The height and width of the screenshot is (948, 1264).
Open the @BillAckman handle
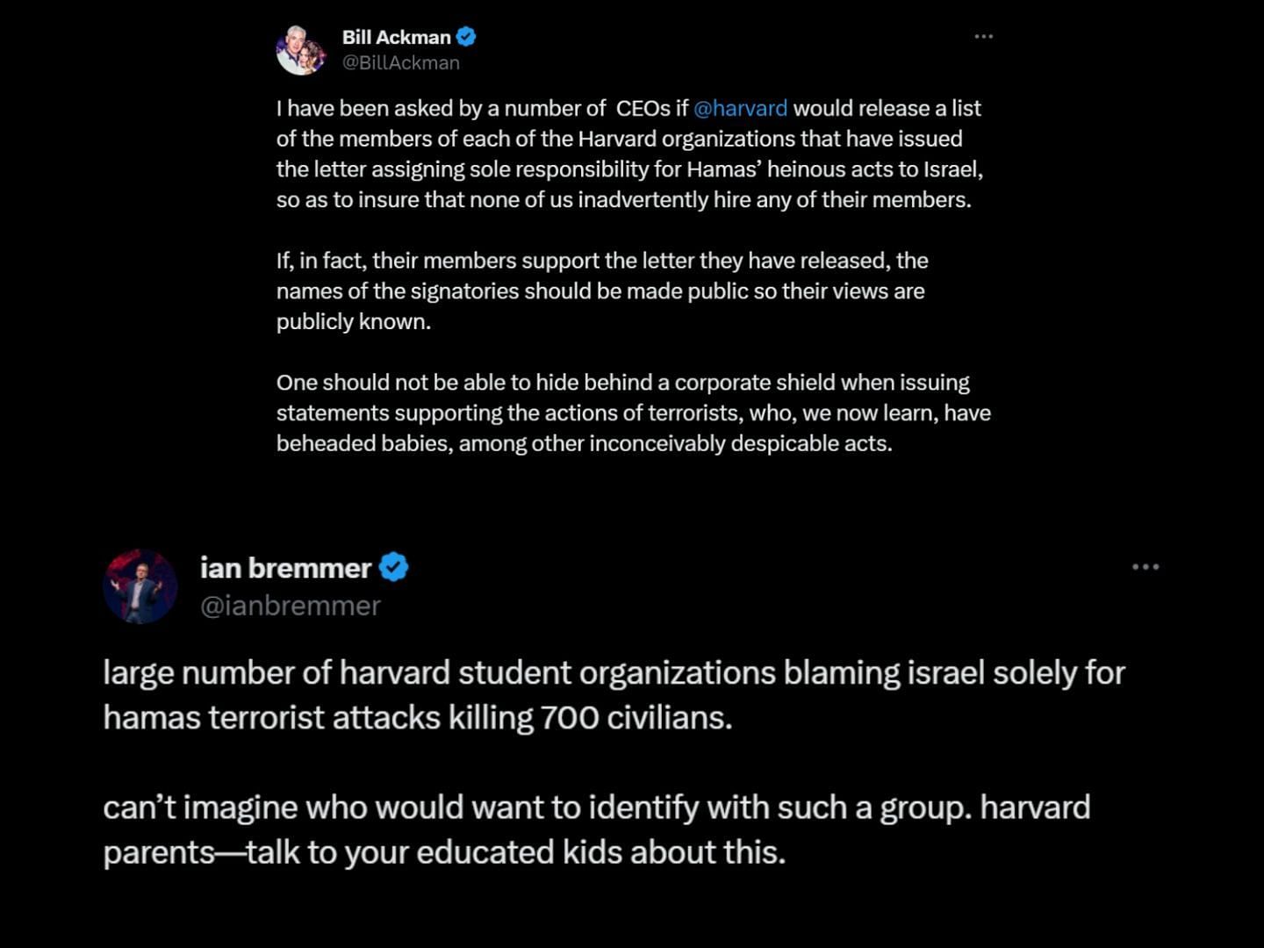coord(401,62)
